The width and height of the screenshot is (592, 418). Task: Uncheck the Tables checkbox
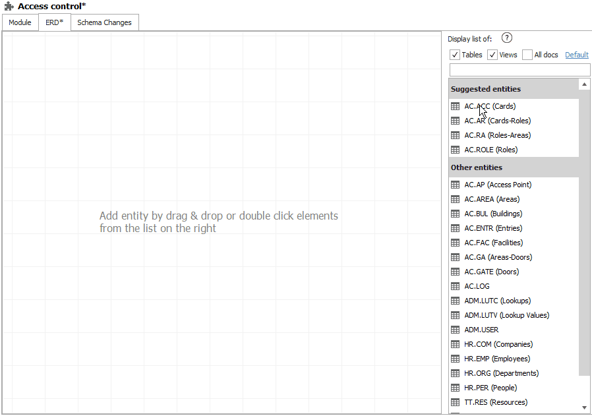(454, 55)
